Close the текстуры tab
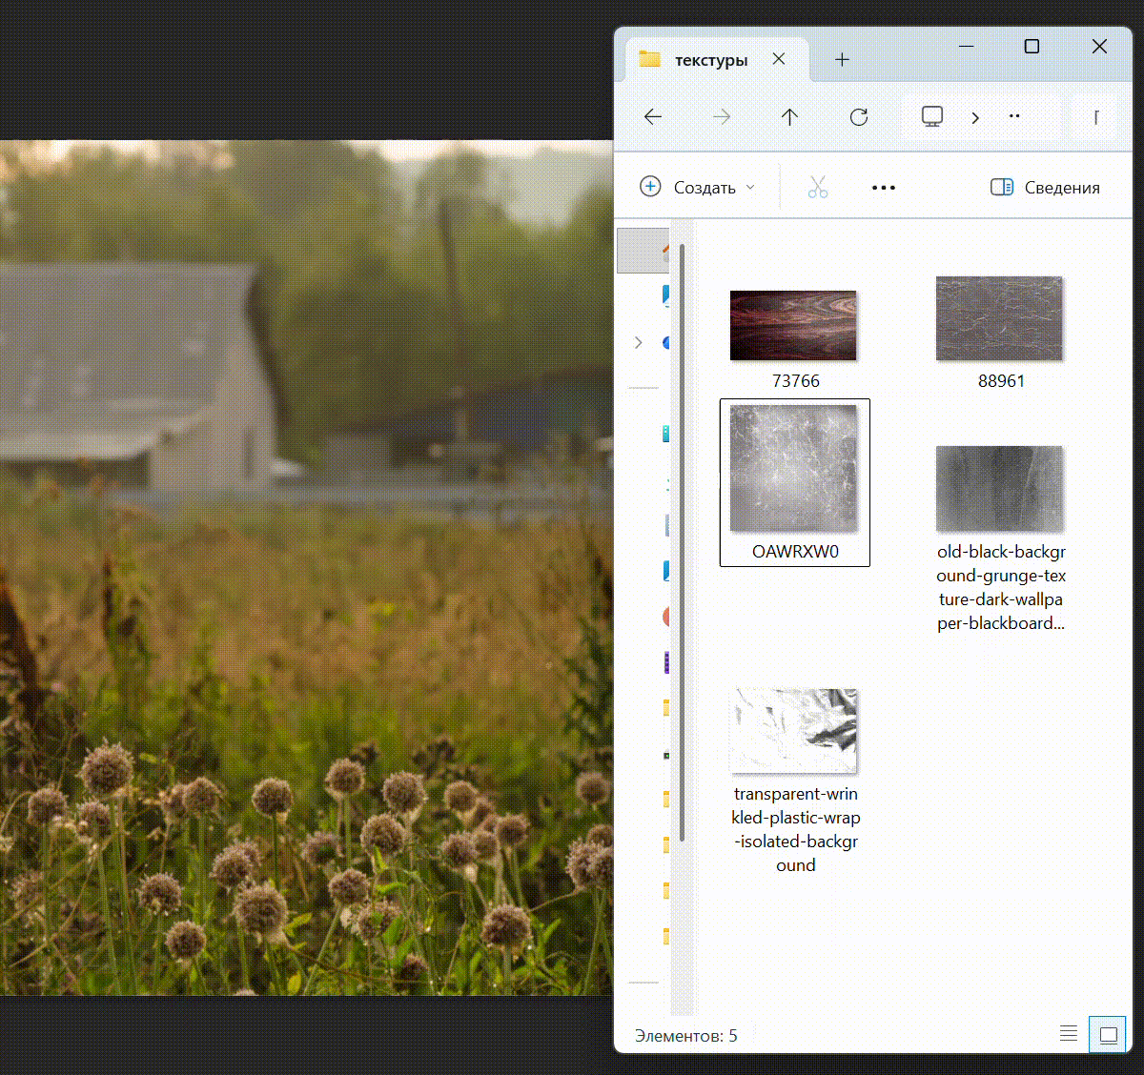Screen dimensions: 1144x1075 pyautogui.click(x=779, y=59)
